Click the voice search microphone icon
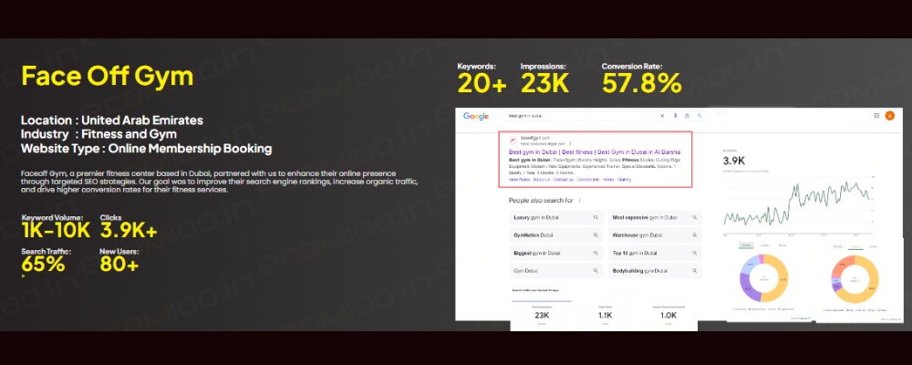This screenshot has height=365, width=912. (676, 116)
